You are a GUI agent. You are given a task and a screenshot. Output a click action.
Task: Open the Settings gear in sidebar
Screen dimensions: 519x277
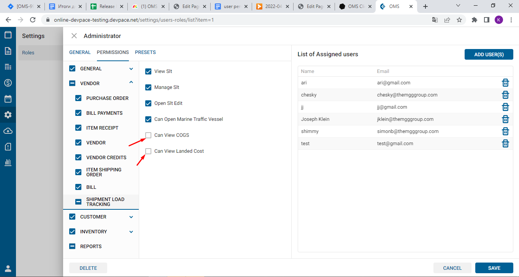click(8, 115)
